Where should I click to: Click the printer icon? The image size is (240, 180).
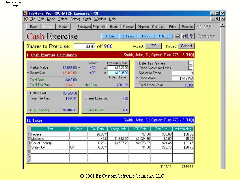coord(178,36)
